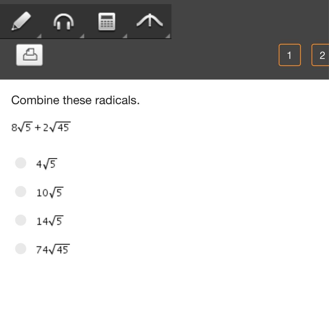Click the 10√5 answer label

tap(50, 192)
